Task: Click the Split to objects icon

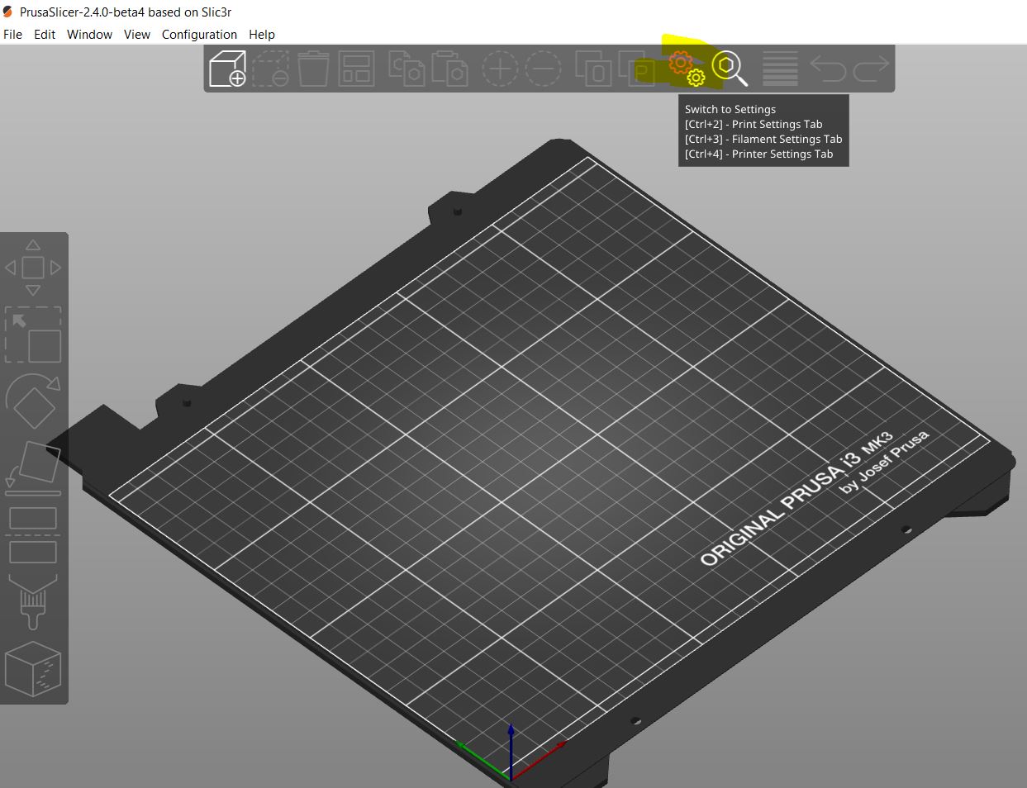Action: [x=593, y=69]
